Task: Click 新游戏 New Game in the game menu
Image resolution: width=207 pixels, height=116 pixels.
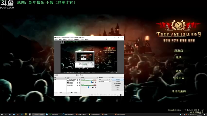Action: [179, 51]
